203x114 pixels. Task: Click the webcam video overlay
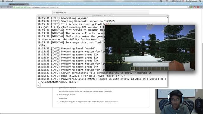pyautogui.click(x=179, y=101)
